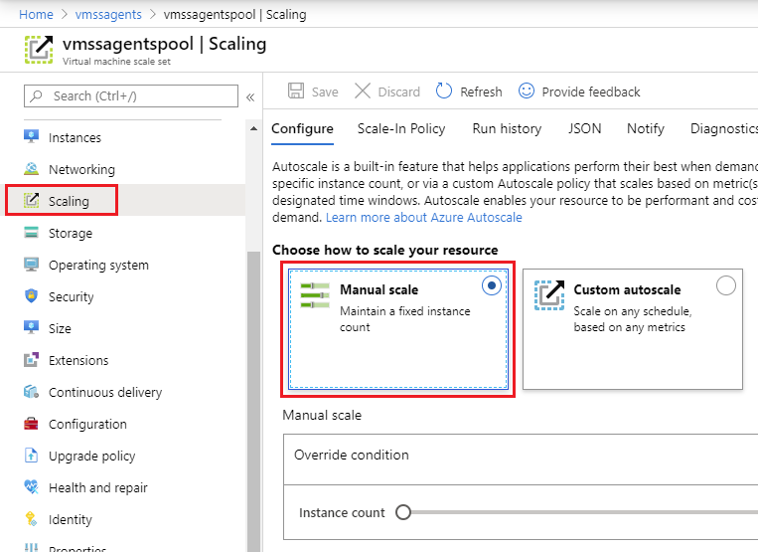Open Extensions in the sidebar
This screenshot has height=552, width=758.
click(x=78, y=360)
